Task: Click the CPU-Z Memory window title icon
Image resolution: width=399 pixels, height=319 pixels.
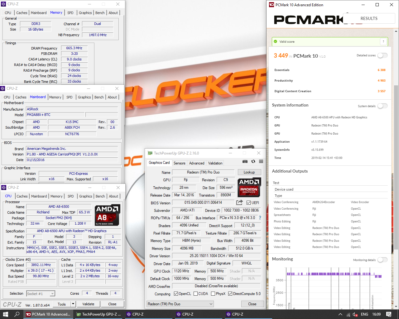Action: [x=4, y=4]
